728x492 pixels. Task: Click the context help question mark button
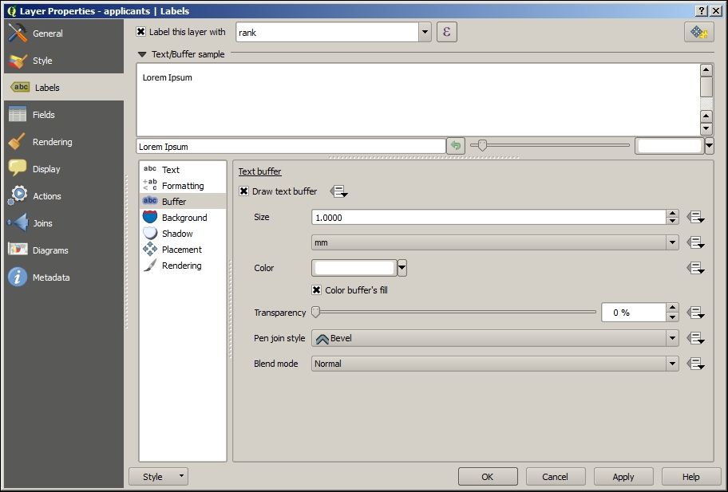[702, 10]
